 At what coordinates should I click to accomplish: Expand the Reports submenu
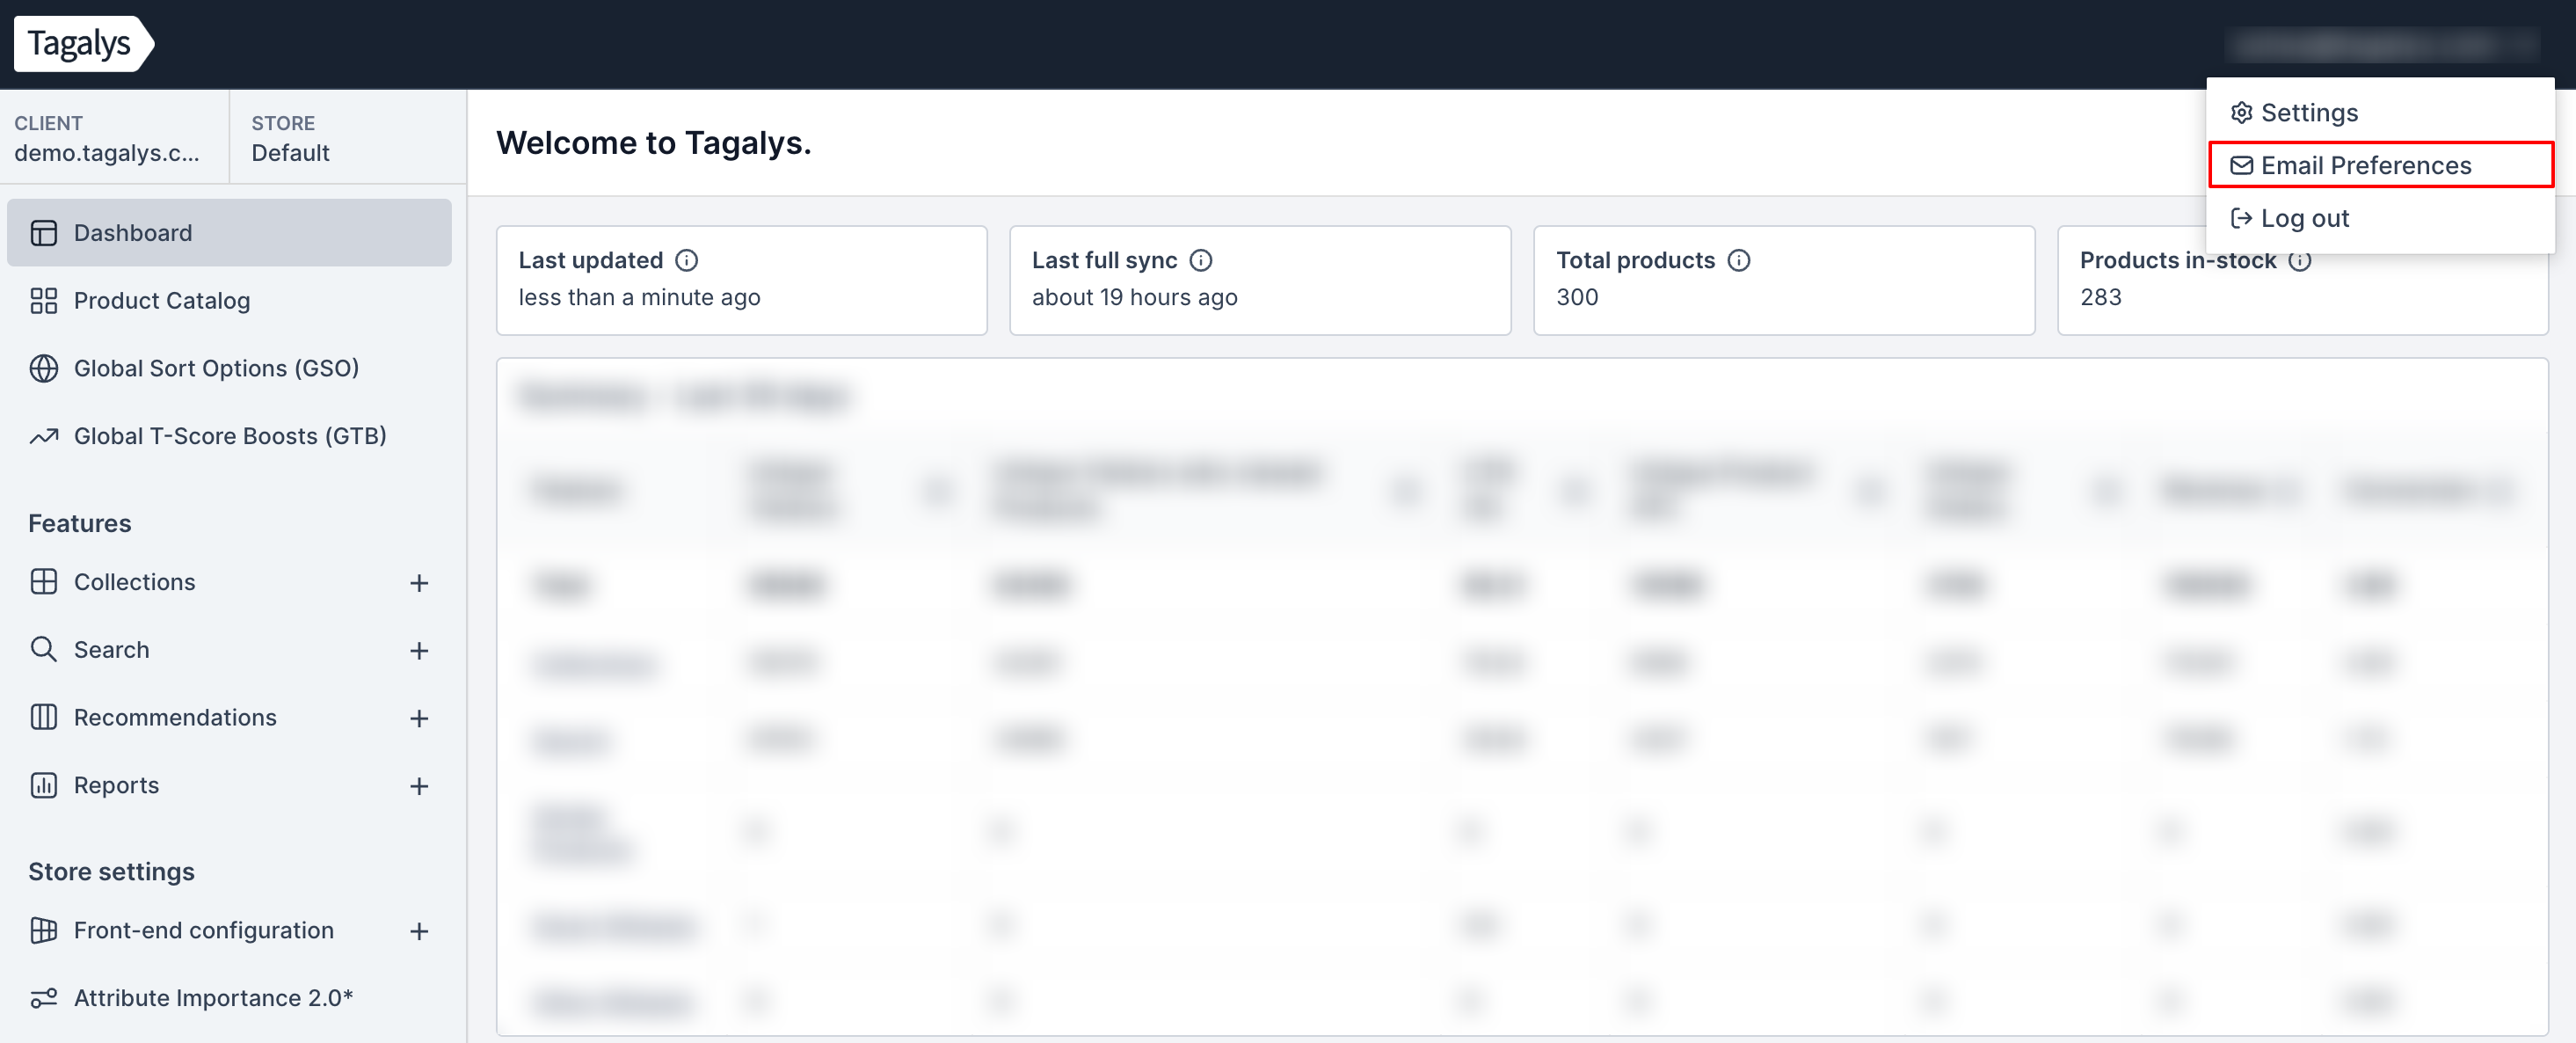click(419, 786)
